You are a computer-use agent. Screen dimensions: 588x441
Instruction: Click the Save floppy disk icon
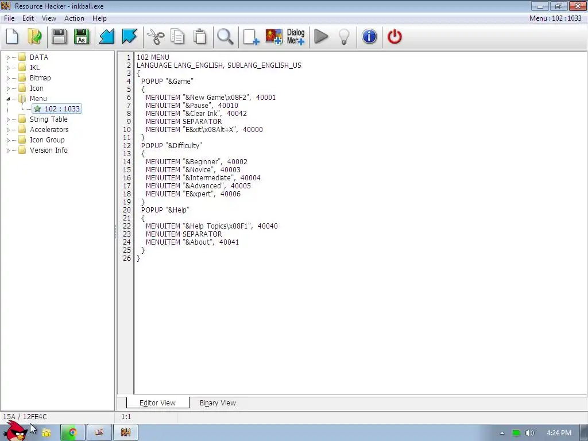click(x=59, y=37)
